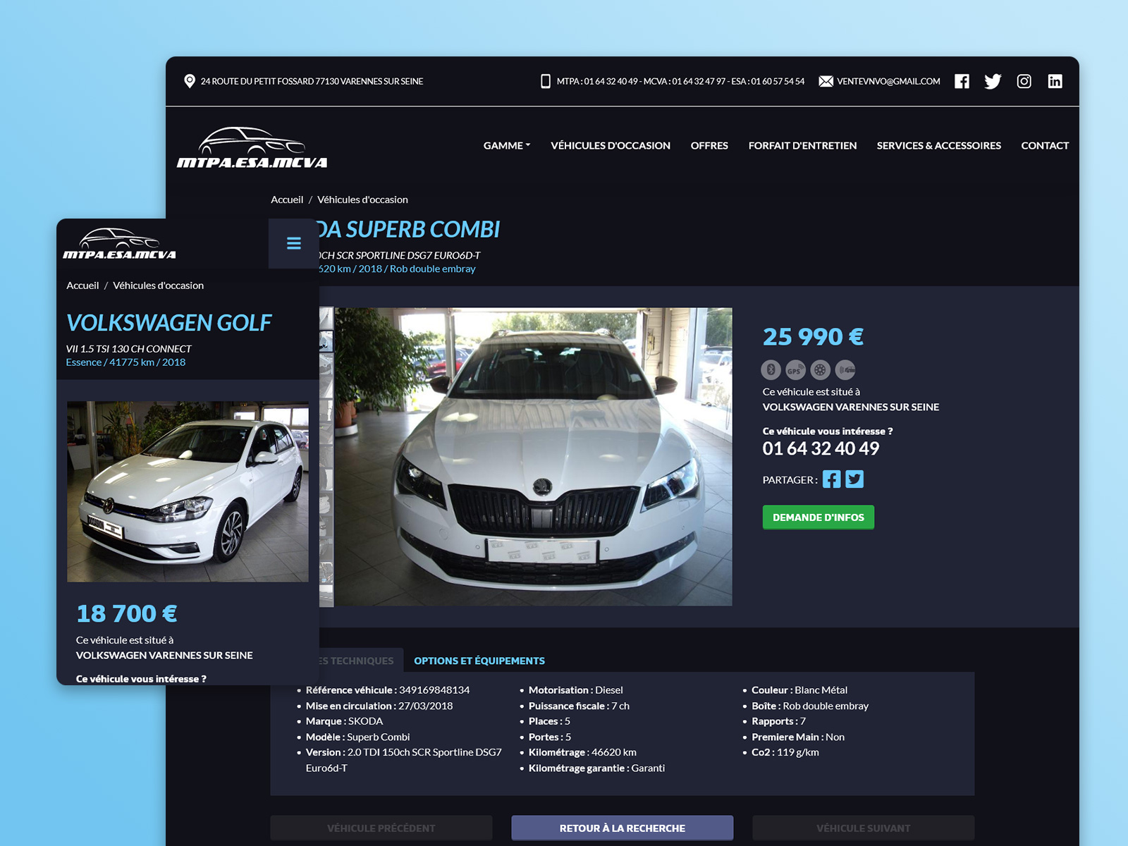The height and width of the screenshot is (846, 1128).
Task: Click Modèle : Superb Combi entry
Action: pyautogui.click(x=357, y=737)
